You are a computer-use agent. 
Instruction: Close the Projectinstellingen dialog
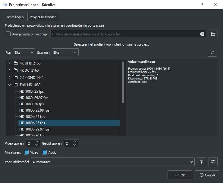[x=215, y=4]
